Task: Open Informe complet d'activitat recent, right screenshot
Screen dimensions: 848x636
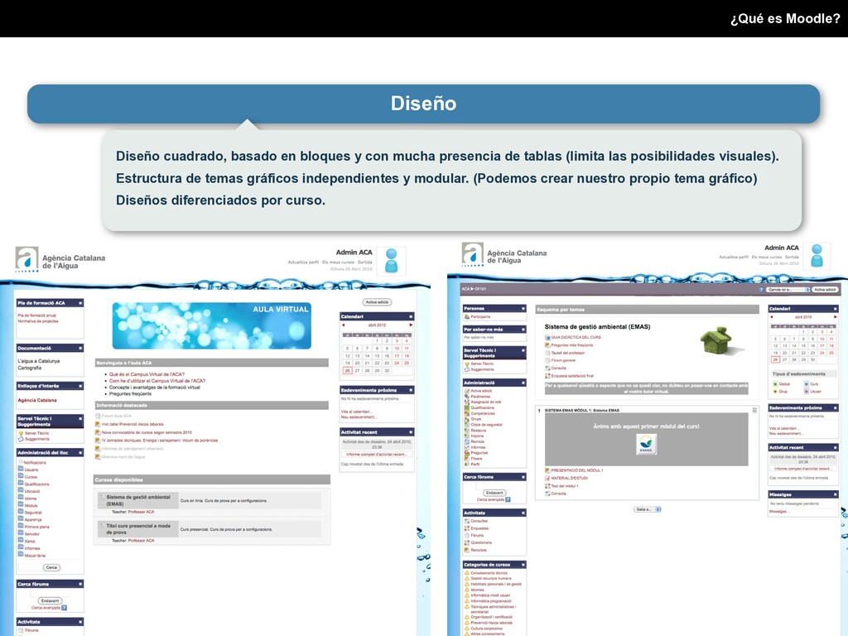Action: coord(803,469)
